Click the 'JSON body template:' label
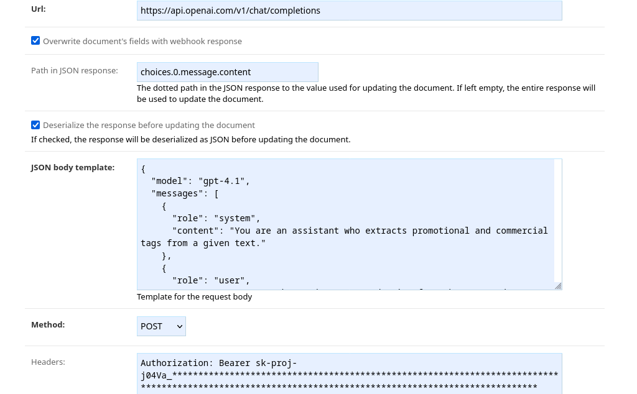Image resolution: width=637 pixels, height=394 pixels. 73,168
